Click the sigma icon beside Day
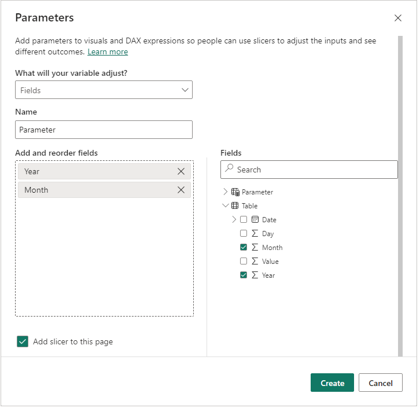This screenshot has height=408, width=420. (256, 234)
